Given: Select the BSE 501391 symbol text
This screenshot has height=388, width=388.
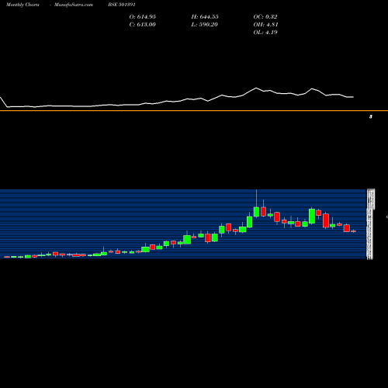Looking at the screenshot, I should point(122,5).
